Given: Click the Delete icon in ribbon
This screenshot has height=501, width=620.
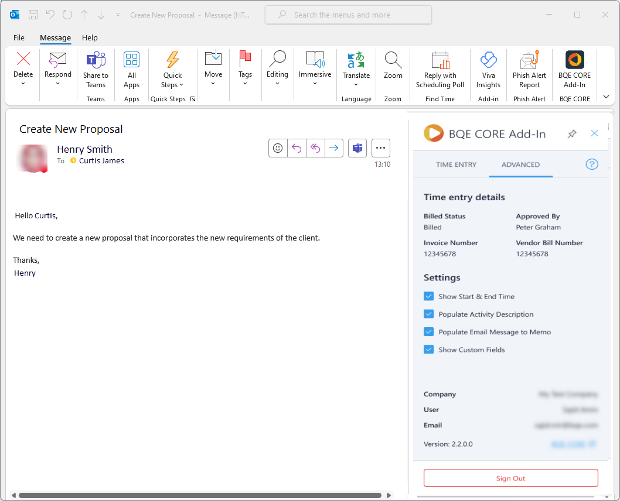Looking at the screenshot, I should click(23, 59).
